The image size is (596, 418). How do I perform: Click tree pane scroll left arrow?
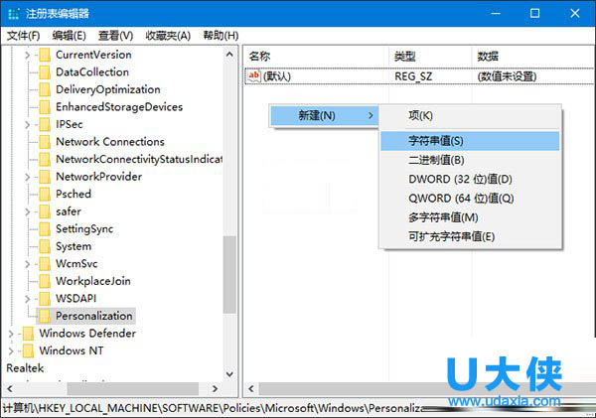tap(10, 389)
